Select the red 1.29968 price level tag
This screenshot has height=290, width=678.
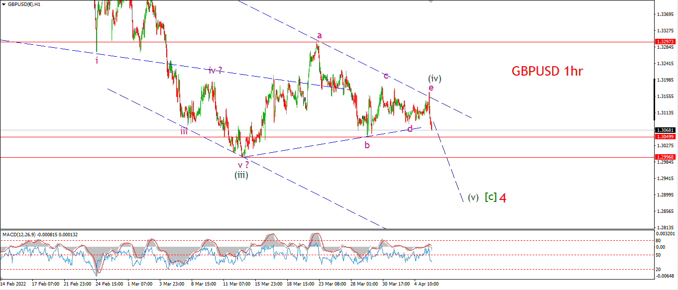(x=665, y=157)
